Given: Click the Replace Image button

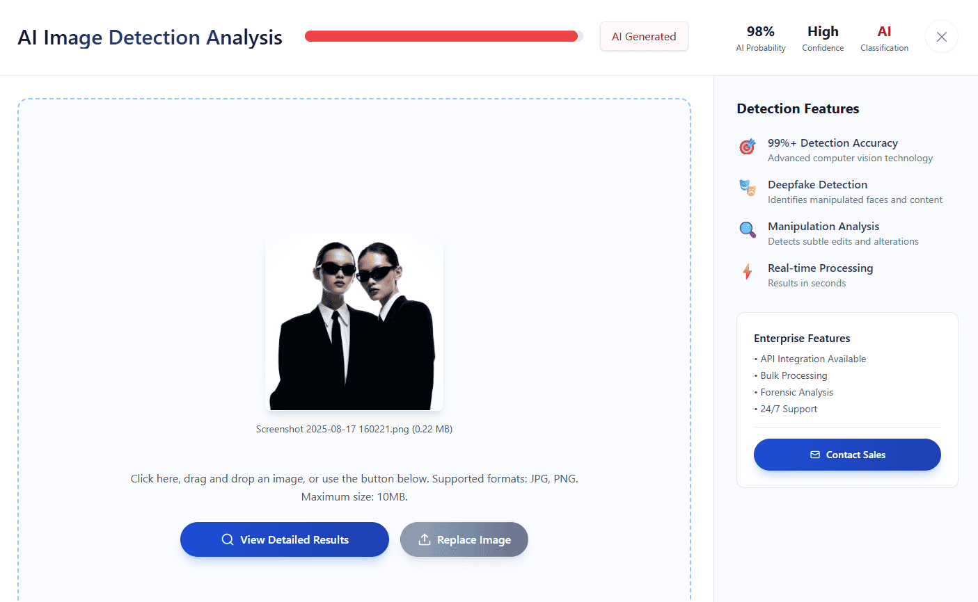Looking at the screenshot, I should (464, 539).
